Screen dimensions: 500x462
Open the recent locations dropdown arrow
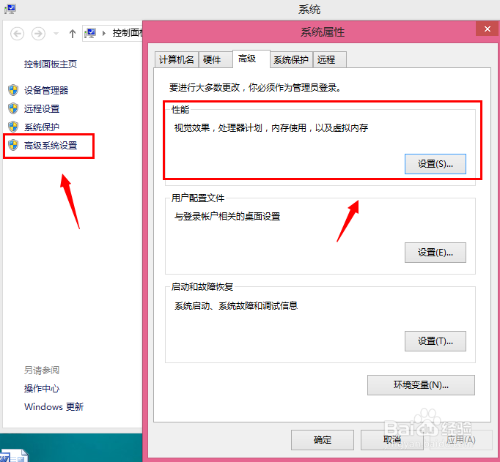tap(56, 34)
